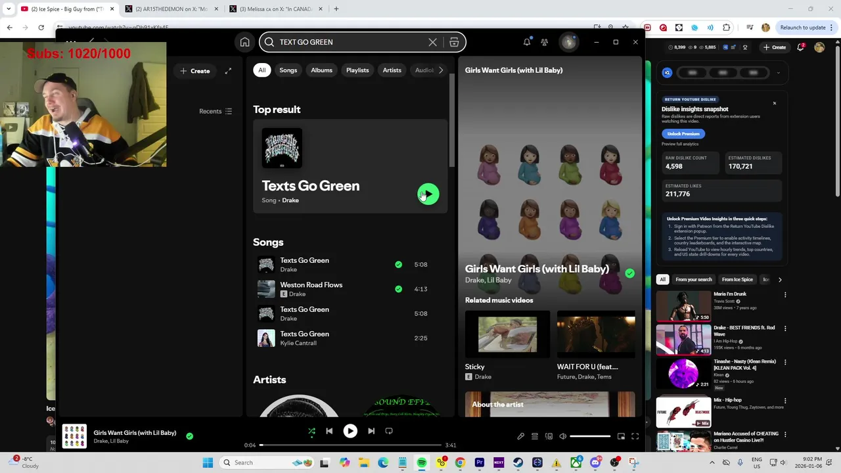This screenshot has width=841, height=473.
Task: Select From Ice Spice chip on YouTube
Action: pos(737,280)
